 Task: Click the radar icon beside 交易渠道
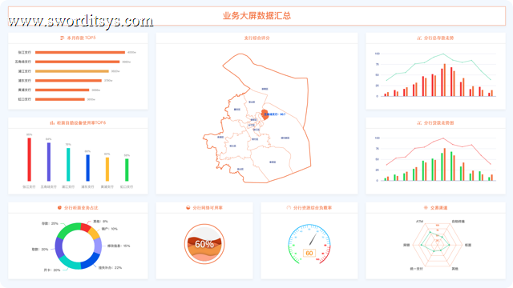[426, 208]
